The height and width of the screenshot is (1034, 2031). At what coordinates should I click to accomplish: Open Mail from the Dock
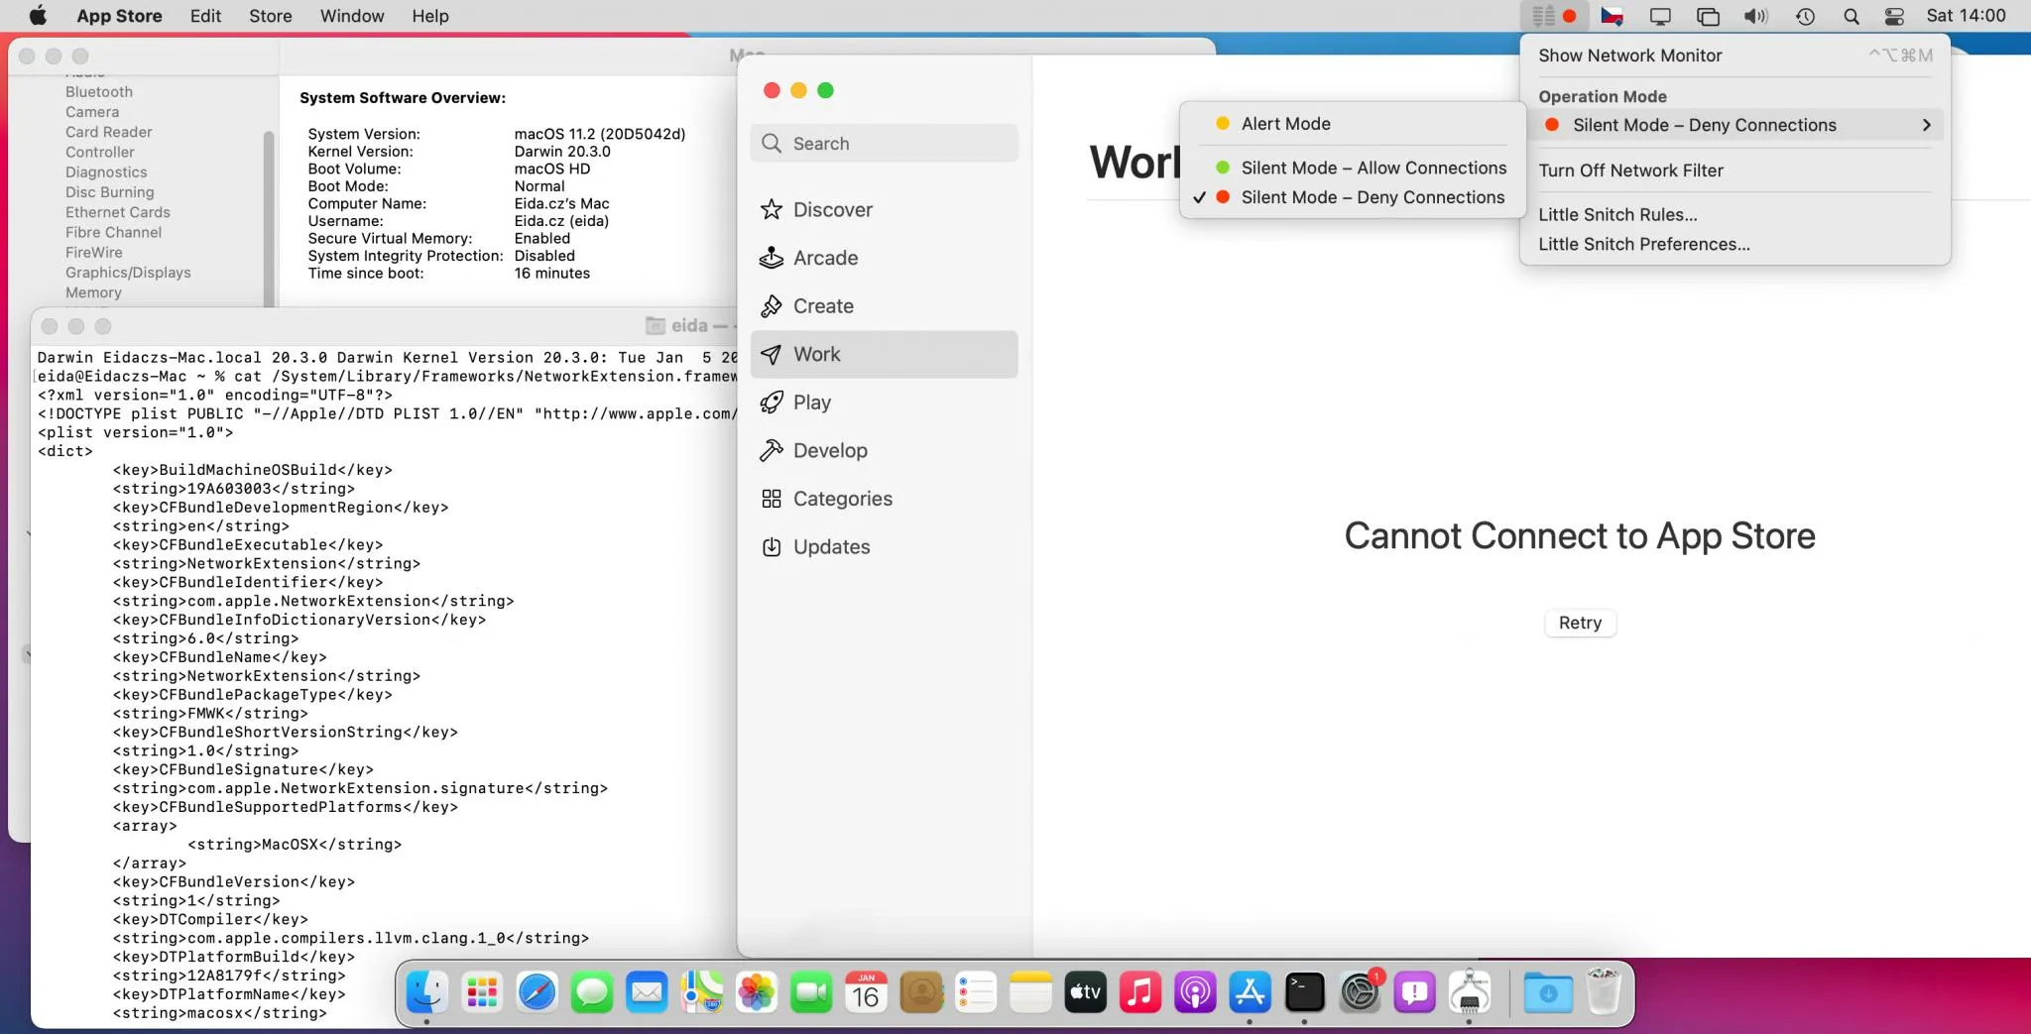click(x=647, y=991)
